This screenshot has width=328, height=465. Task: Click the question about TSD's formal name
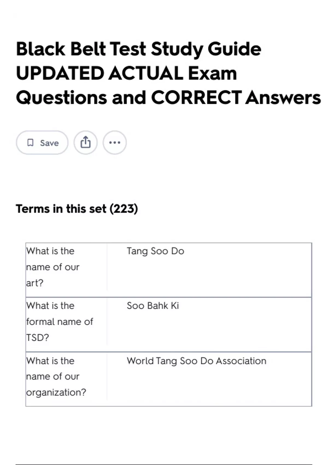(60, 322)
